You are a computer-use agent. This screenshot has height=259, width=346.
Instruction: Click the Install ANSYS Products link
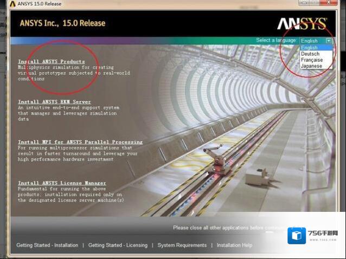[52, 62]
